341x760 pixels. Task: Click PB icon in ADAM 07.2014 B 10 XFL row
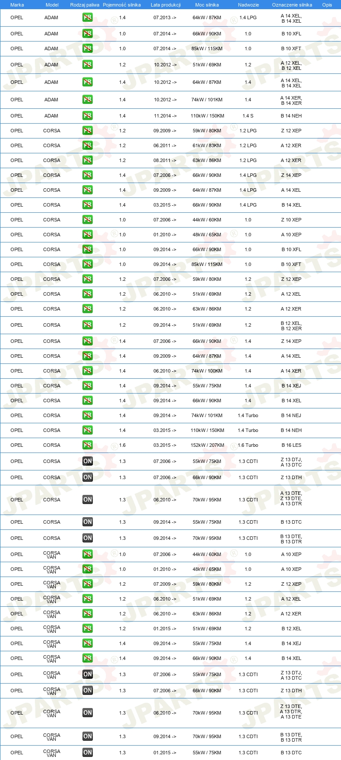tap(88, 34)
